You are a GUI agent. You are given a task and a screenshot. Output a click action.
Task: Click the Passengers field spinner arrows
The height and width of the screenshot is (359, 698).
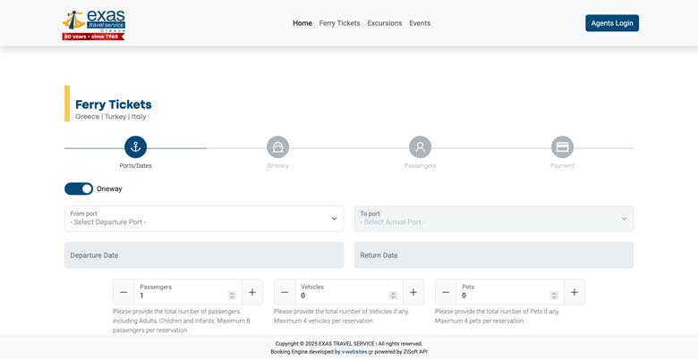pos(232,296)
